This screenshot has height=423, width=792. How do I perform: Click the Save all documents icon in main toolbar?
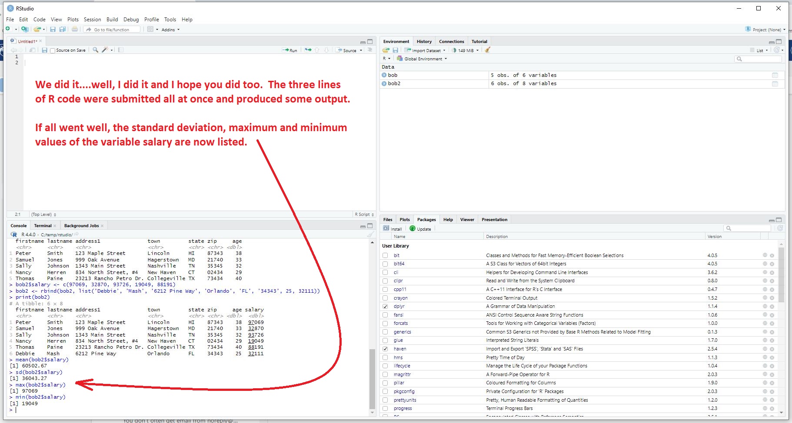[x=63, y=30]
